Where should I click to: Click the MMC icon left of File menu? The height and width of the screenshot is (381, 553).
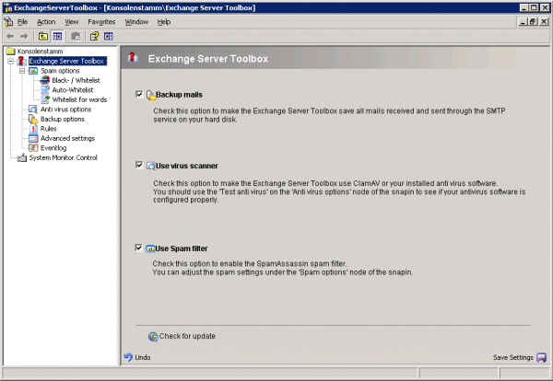tap(9, 22)
